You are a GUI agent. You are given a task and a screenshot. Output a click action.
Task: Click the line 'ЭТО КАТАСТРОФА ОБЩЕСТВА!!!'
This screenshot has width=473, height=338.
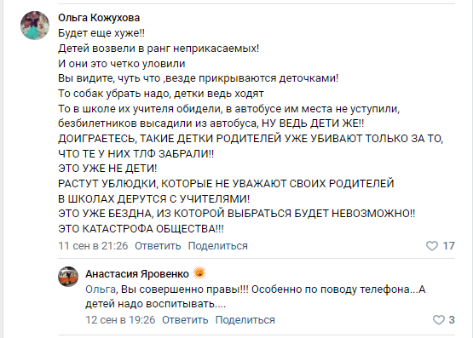(x=141, y=229)
